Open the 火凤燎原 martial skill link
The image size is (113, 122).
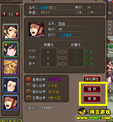(x=65, y=35)
